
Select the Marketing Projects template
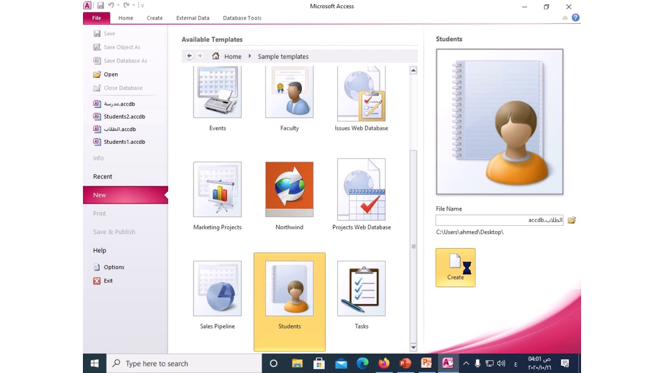[217, 195]
